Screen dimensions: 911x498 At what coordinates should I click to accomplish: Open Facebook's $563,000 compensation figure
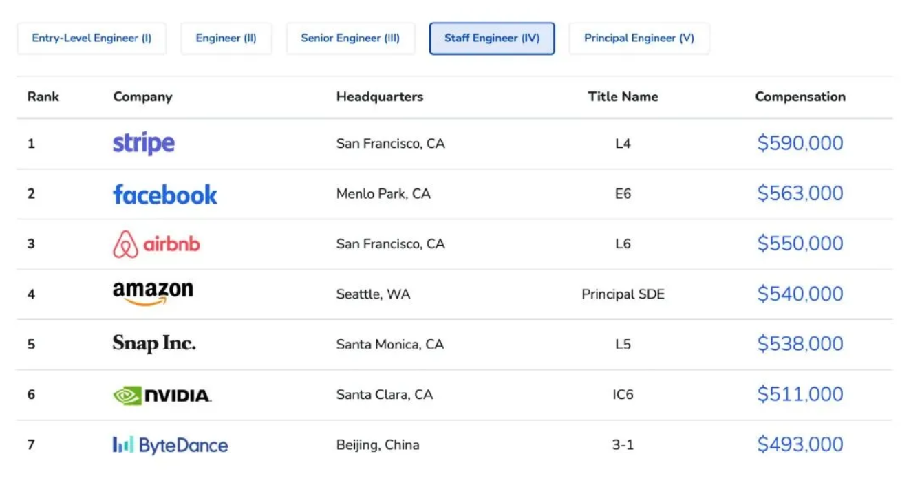(800, 194)
